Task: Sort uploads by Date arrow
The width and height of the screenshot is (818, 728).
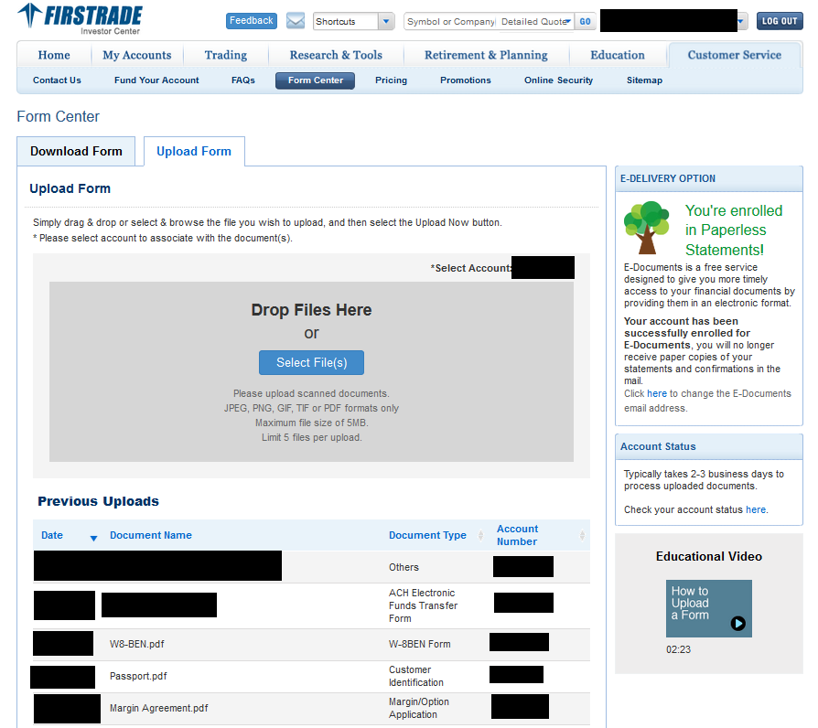Action: tap(93, 538)
